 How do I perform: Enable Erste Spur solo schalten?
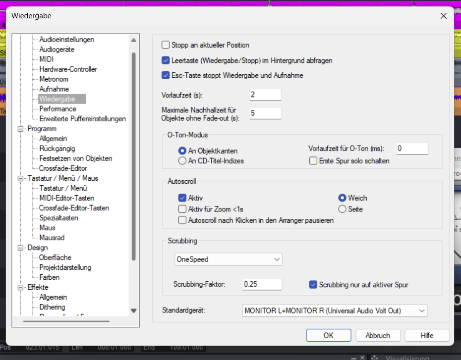313,161
